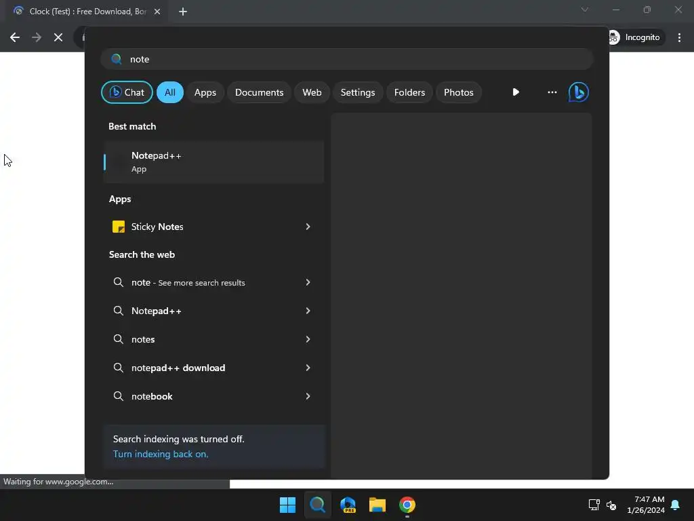
Task: Stop loading the Chrome page
Action: (x=58, y=37)
